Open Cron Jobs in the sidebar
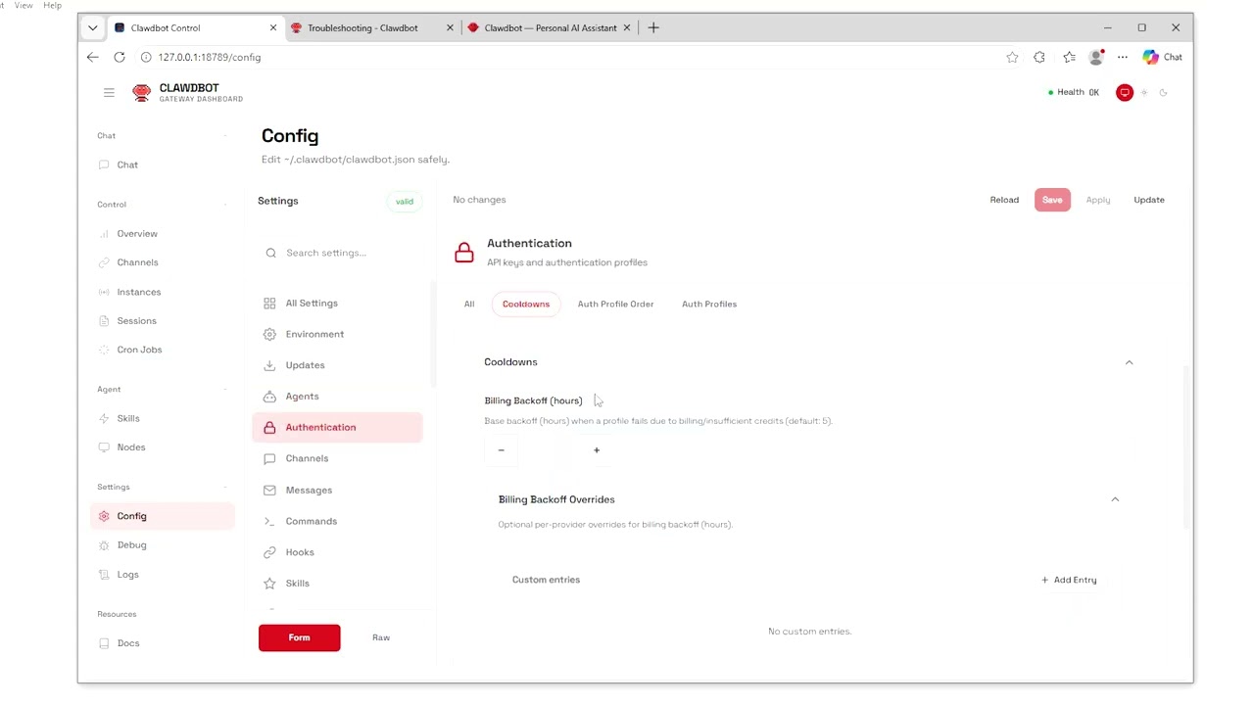This screenshot has height=705, width=1254. pyautogui.click(x=162, y=350)
